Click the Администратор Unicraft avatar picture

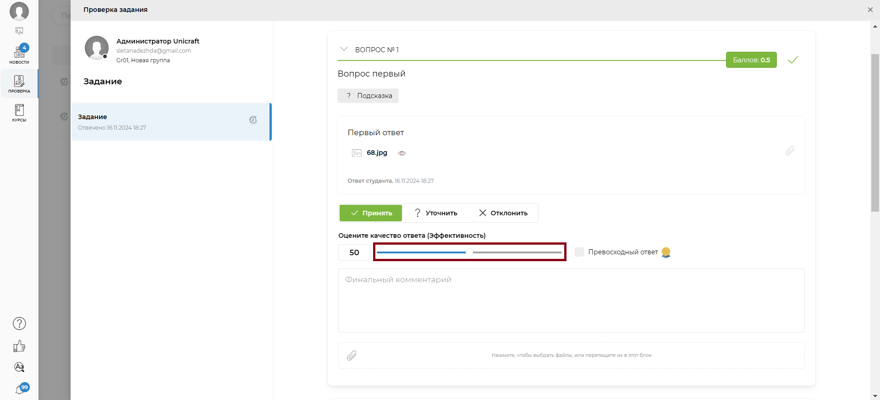coord(97,48)
